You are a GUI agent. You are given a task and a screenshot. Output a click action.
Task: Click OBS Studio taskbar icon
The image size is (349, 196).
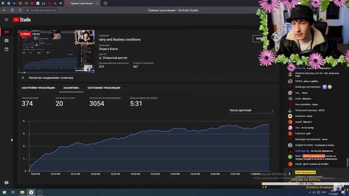(x=40, y=192)
